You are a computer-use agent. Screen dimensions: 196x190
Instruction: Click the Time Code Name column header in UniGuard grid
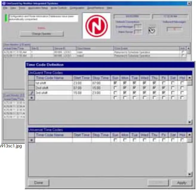click(x=53, y=78)
